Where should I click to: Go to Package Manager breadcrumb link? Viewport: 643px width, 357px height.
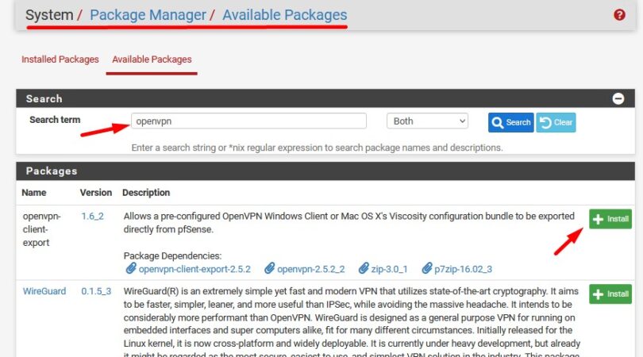click(x=147, y=15)
